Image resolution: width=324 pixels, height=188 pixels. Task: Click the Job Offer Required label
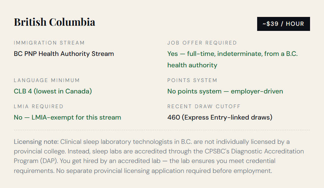click(x=202, y=43)
